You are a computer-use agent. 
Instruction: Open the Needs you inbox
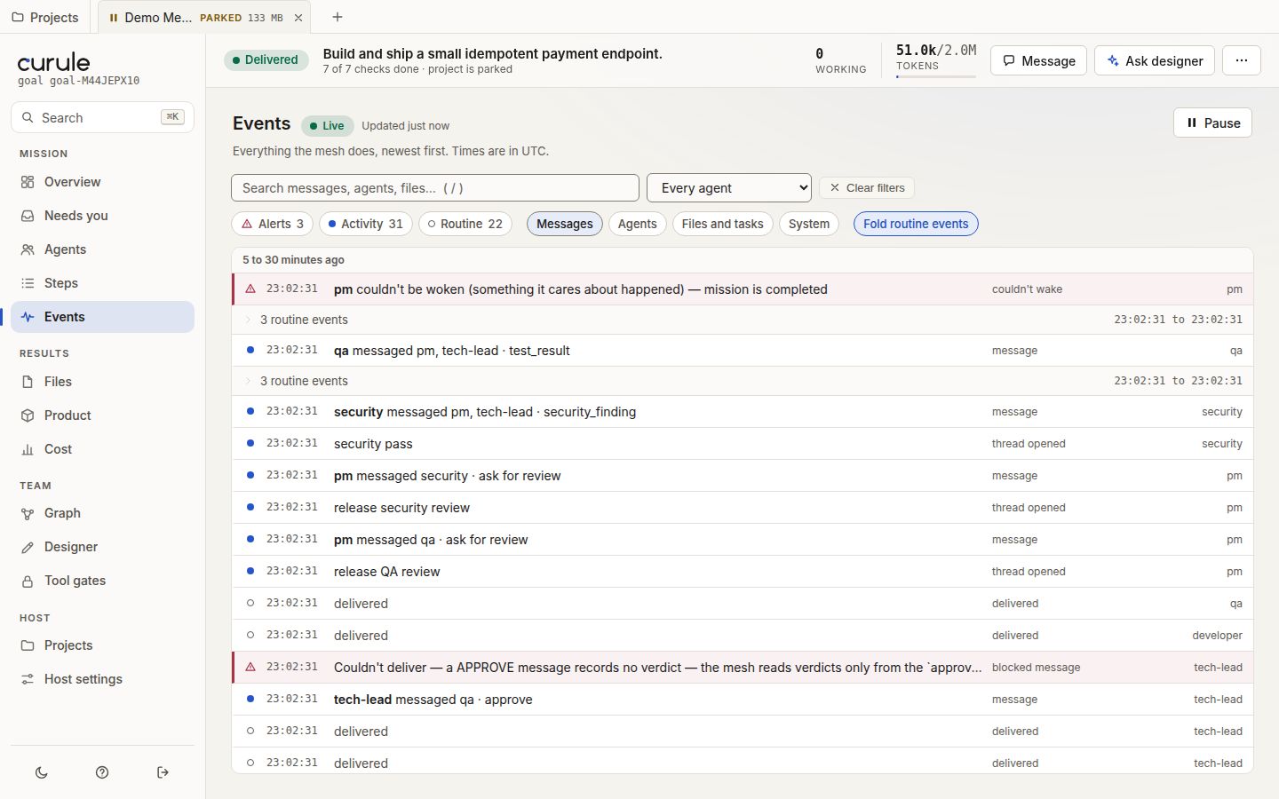[102, 216]
